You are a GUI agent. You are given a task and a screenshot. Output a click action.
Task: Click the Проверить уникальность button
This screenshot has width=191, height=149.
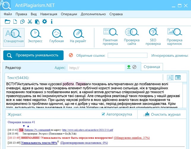[x=33, y=55]
